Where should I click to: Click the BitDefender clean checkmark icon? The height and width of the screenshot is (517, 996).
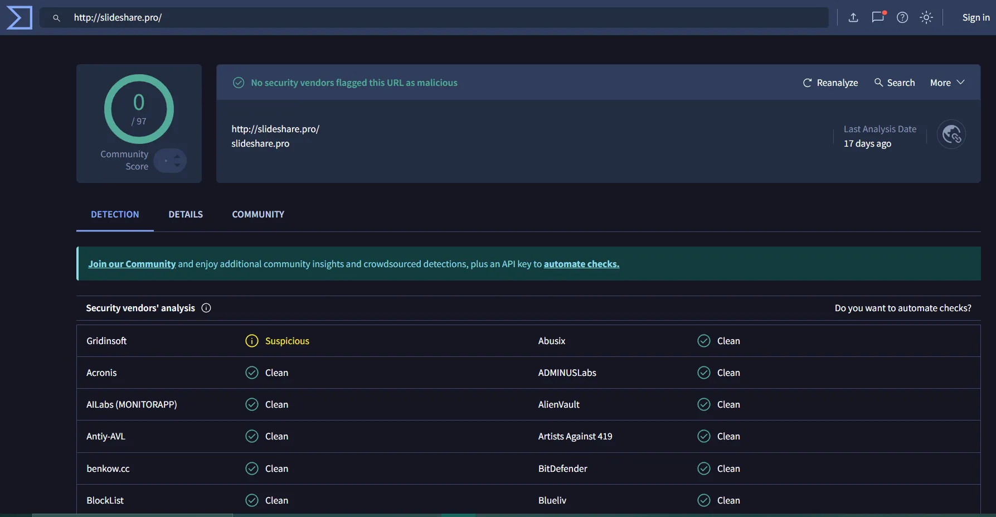tap(704, 468)
